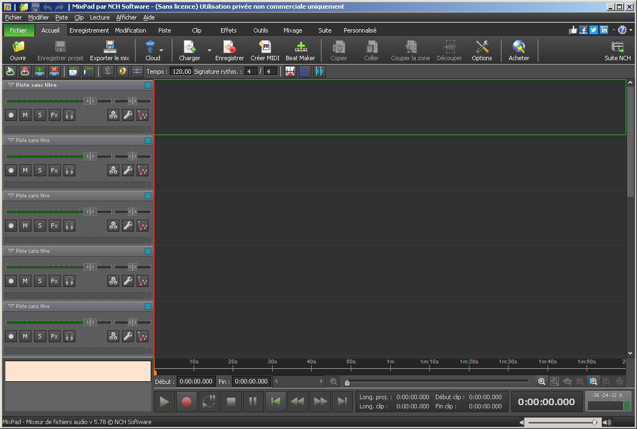Mute the first track with M button
Viewport: 637px width, 429px height.
[25, 115]
